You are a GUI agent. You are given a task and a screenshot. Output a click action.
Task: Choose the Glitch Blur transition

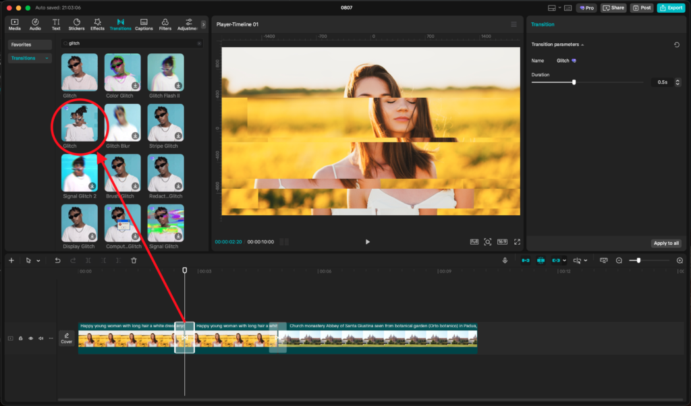[123, 123]
